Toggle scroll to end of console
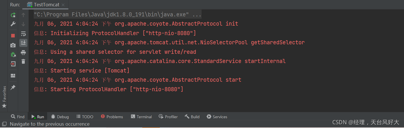 coord(23,43)
